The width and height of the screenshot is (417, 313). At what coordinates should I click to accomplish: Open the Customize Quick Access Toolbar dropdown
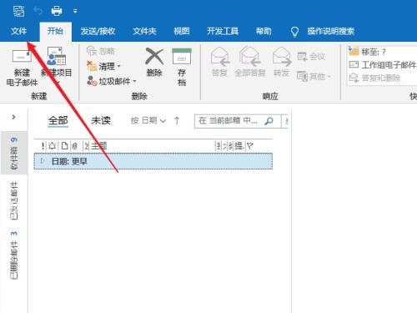click(x=75, y=11)
